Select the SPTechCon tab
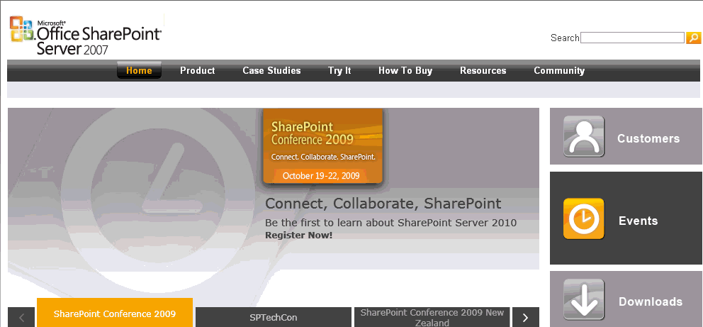The height and width of the screenshot is (327, 703). coord(274,317)
